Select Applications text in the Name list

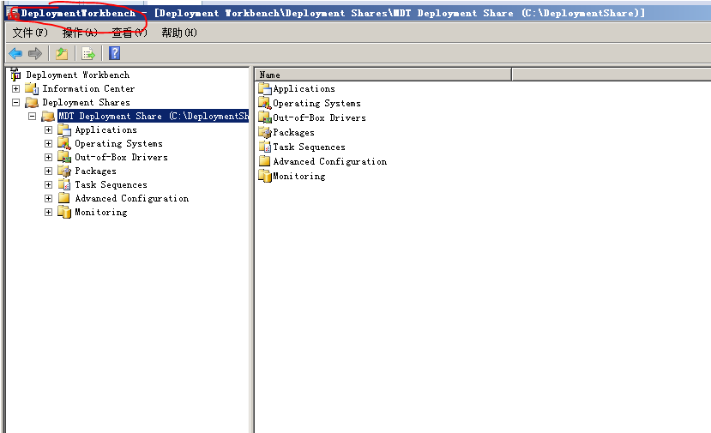(x=304, y=88)
